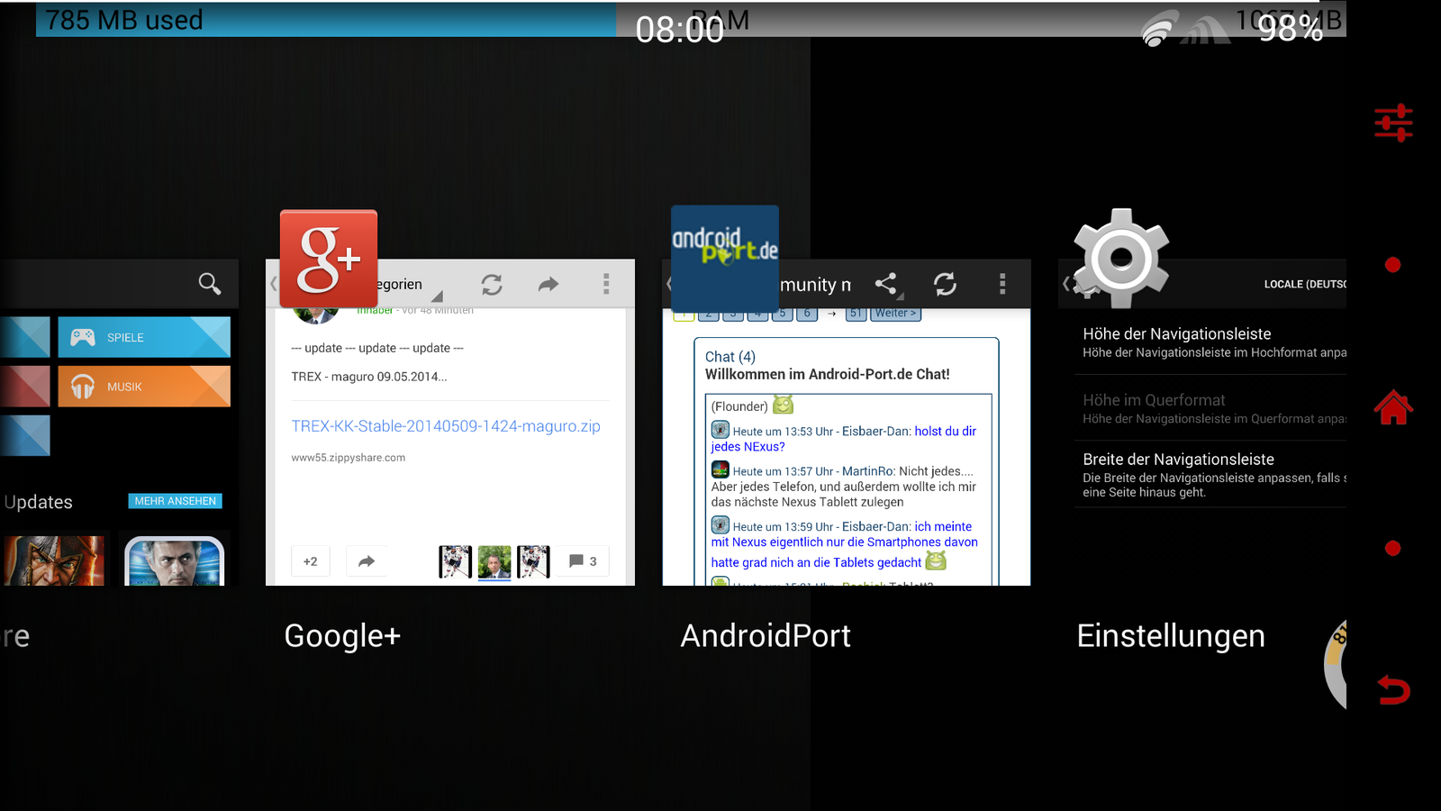Tap the search magnifier in Play Store

pos(209,284)
